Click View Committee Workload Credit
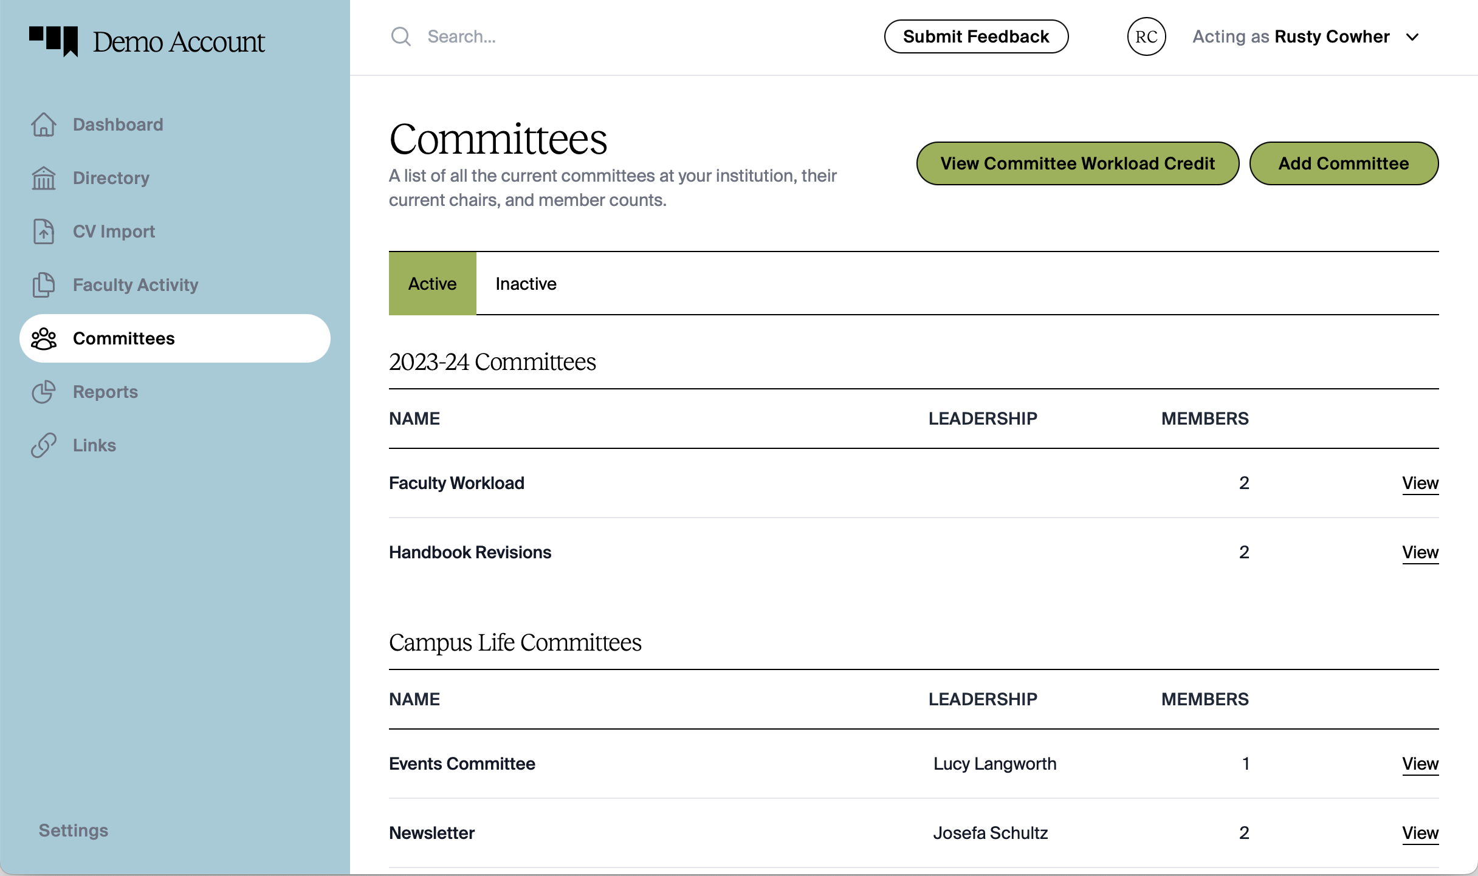Screen dimensions: 1478x876 point(1076,163)
